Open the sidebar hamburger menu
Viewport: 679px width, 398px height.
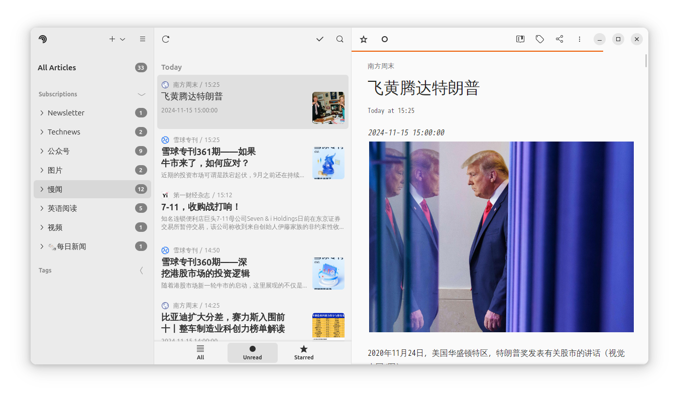tap(143, 39)
